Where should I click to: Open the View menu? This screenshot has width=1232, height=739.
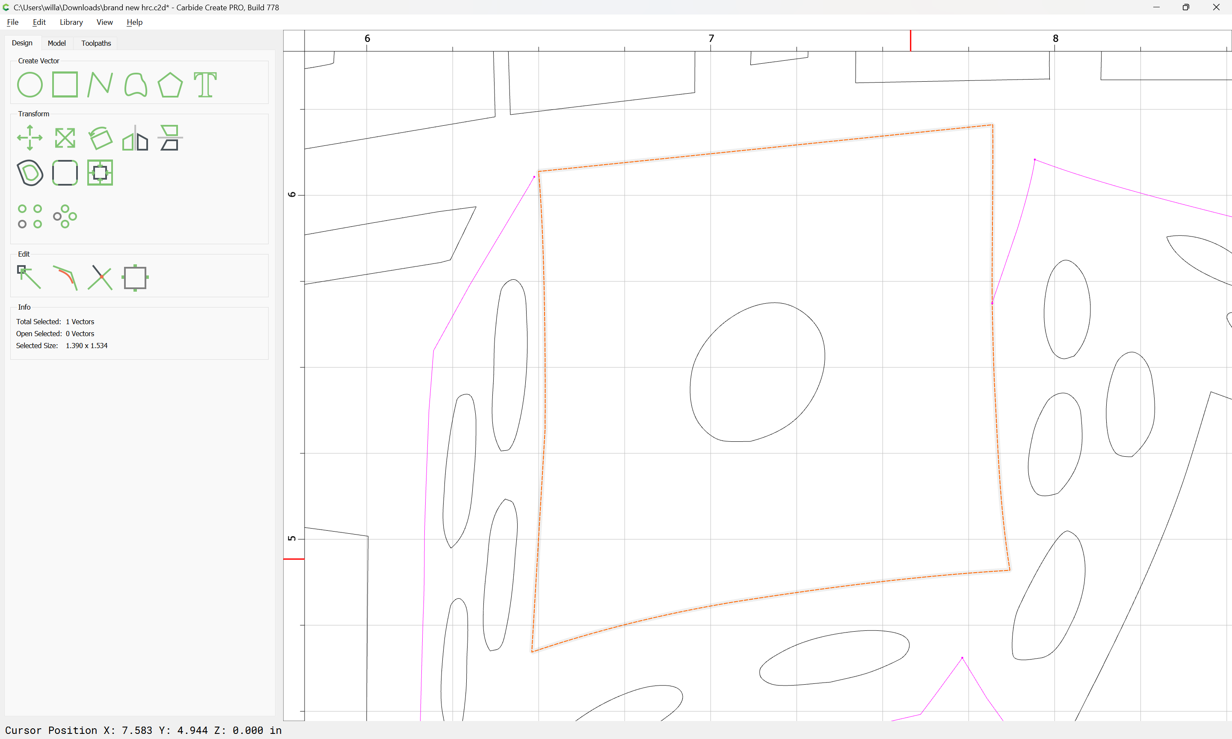[104, 22]
